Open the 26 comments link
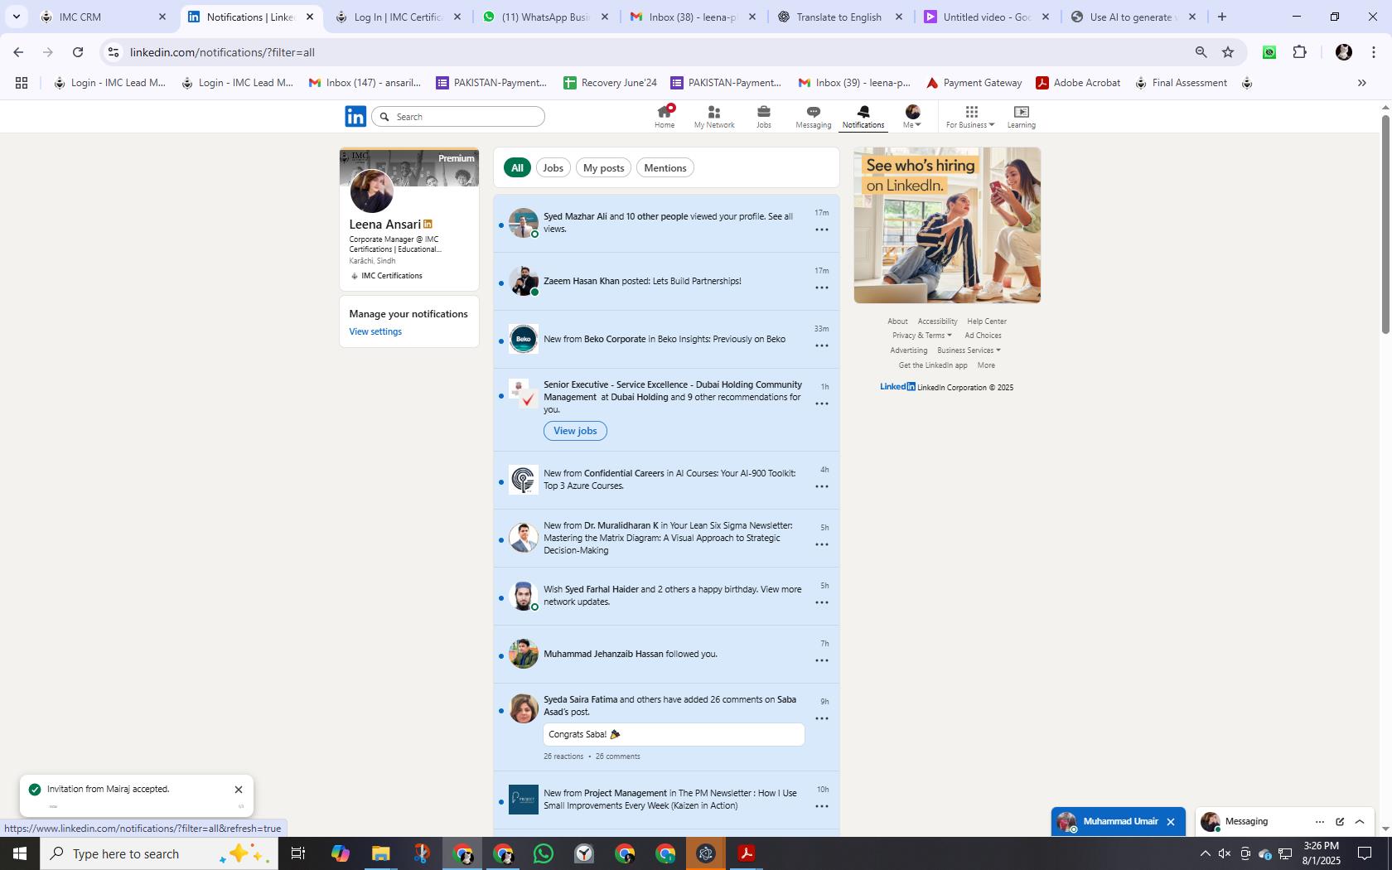1392x870 pixels. [x=617, y=756]
